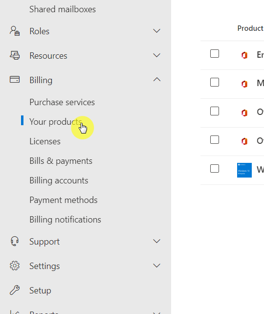Click the Billing nav label
Image resolution: width=264 pixels, height=314 pixels.
[41, 80]
